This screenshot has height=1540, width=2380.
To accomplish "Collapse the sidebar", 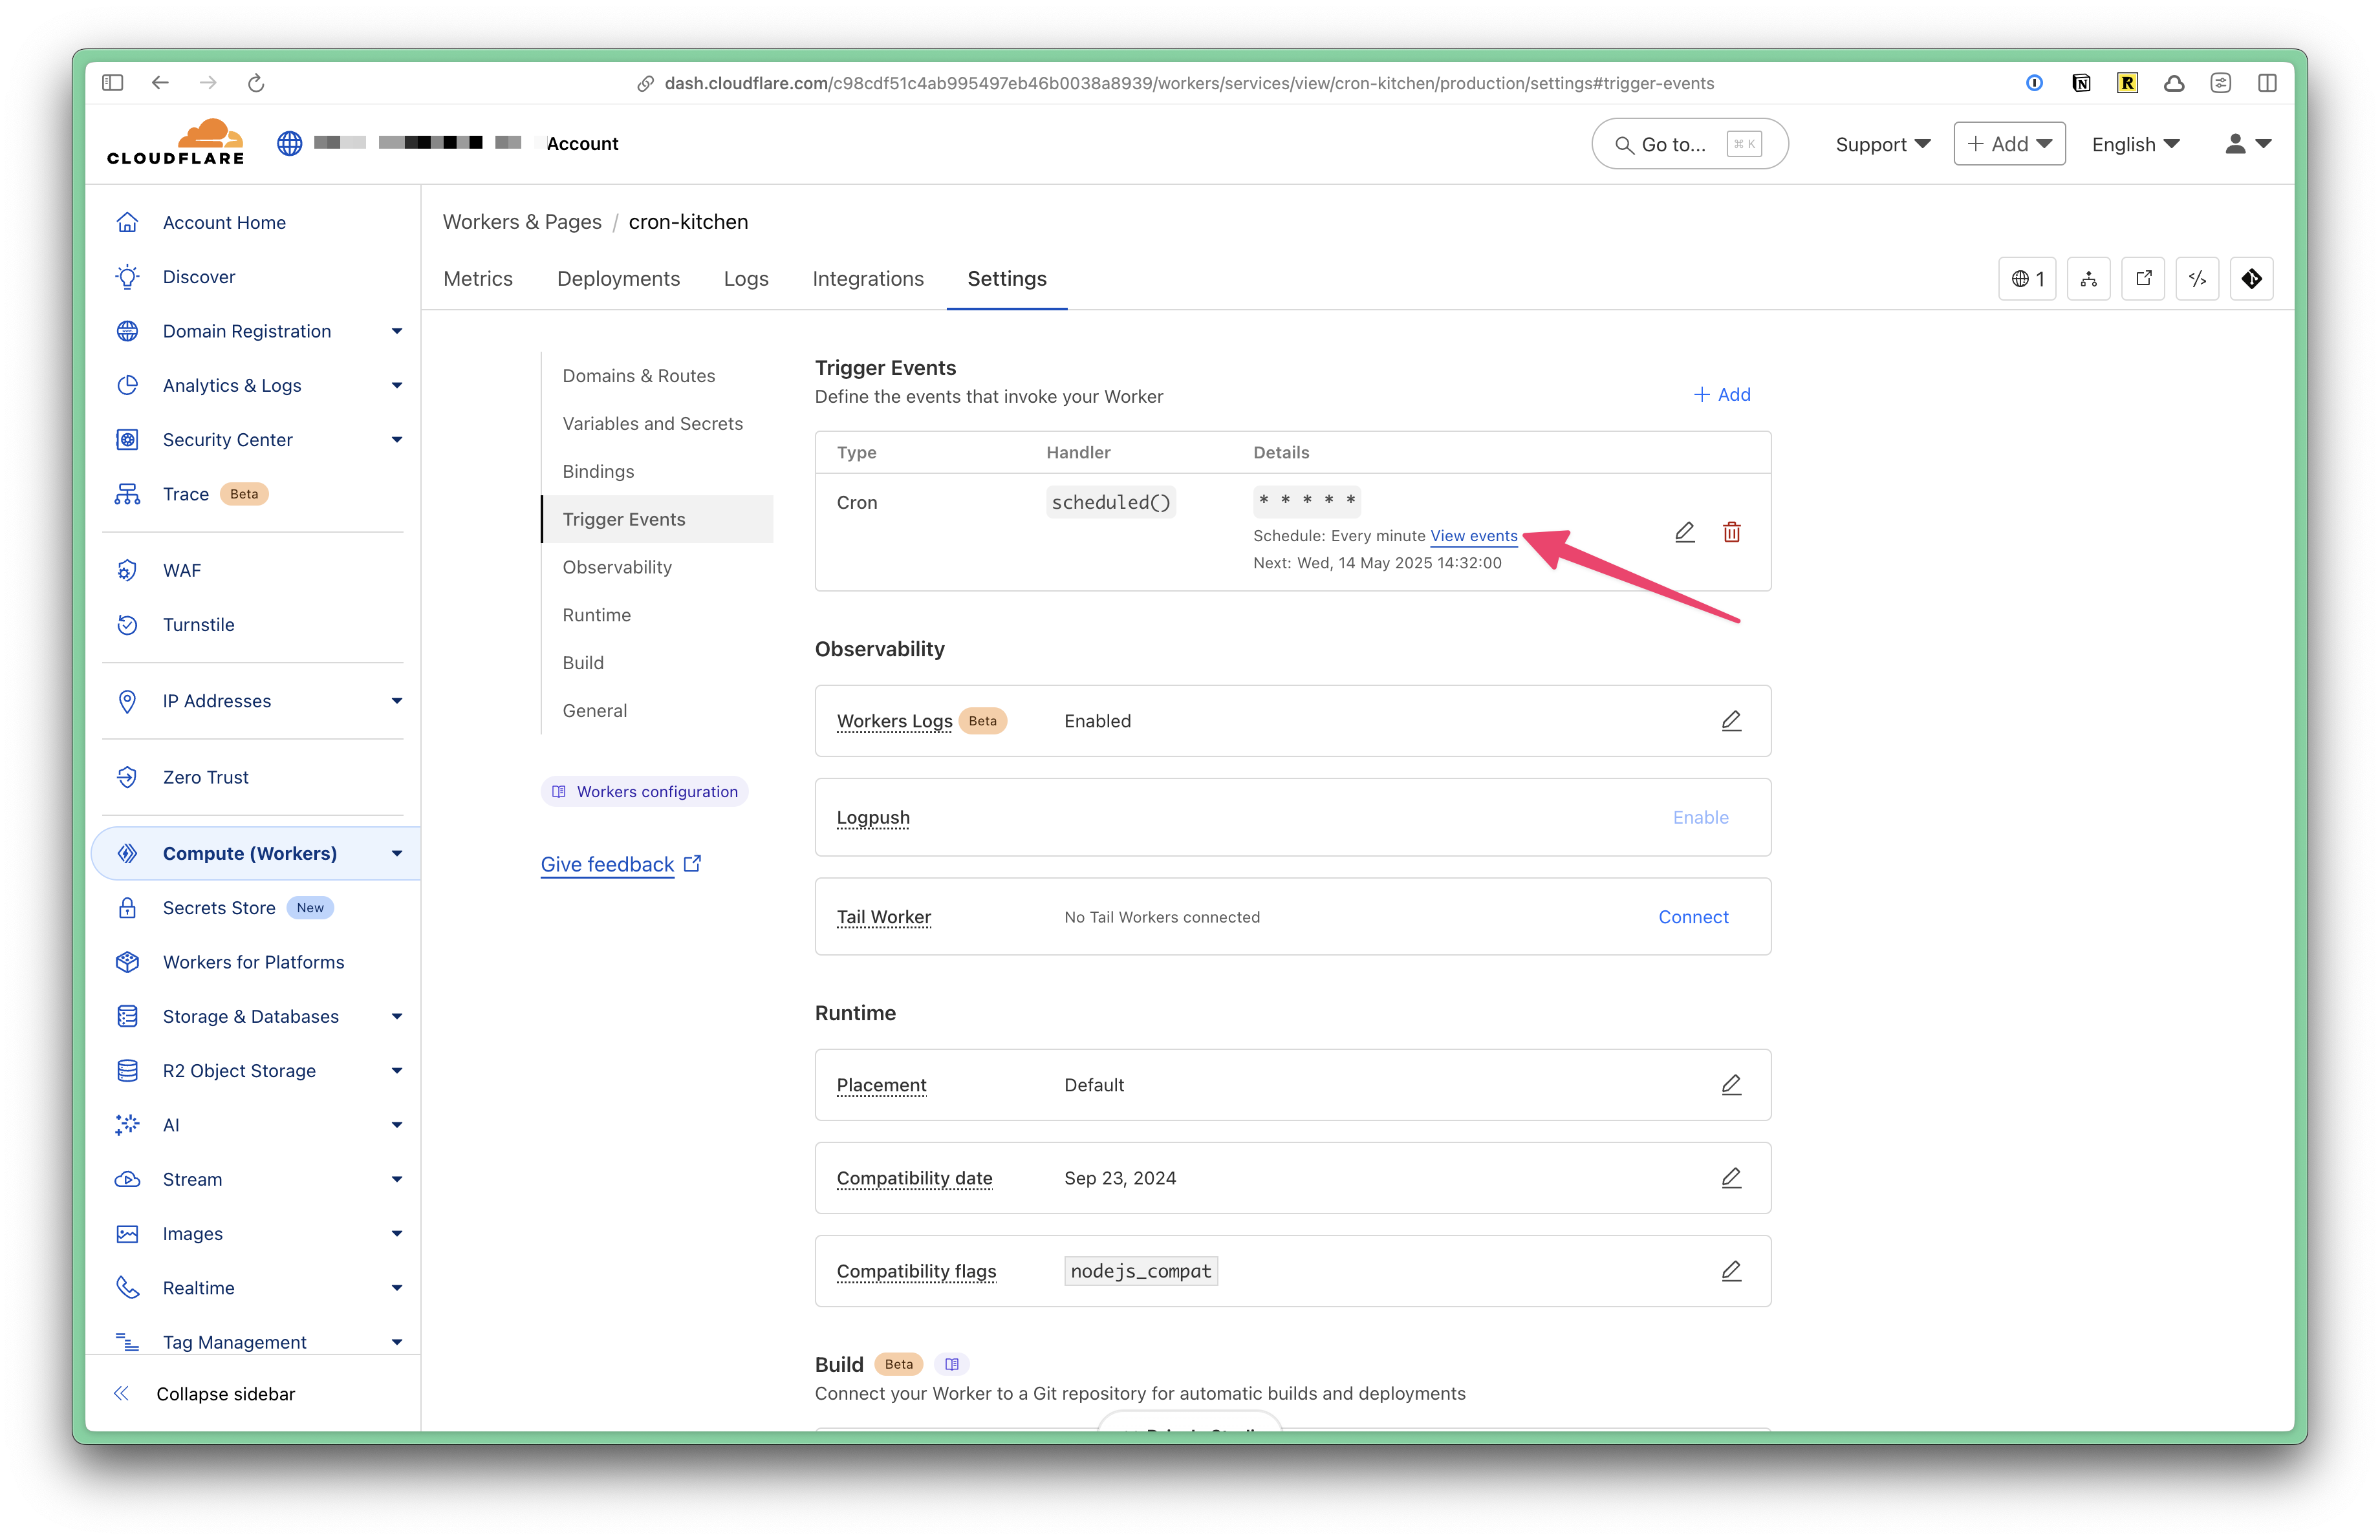I will point(225,1393).
